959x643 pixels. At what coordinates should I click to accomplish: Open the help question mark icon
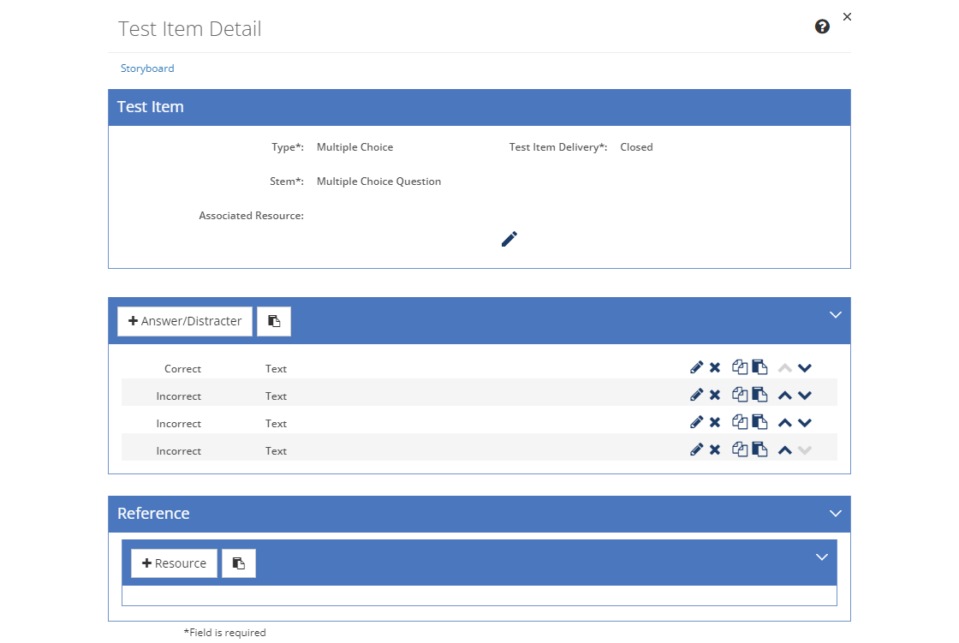tap(822, 27)
